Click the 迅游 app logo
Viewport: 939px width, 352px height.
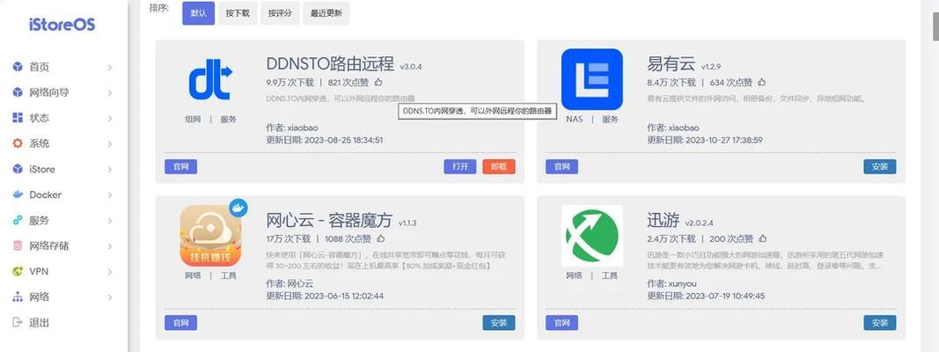click(591, 236)
